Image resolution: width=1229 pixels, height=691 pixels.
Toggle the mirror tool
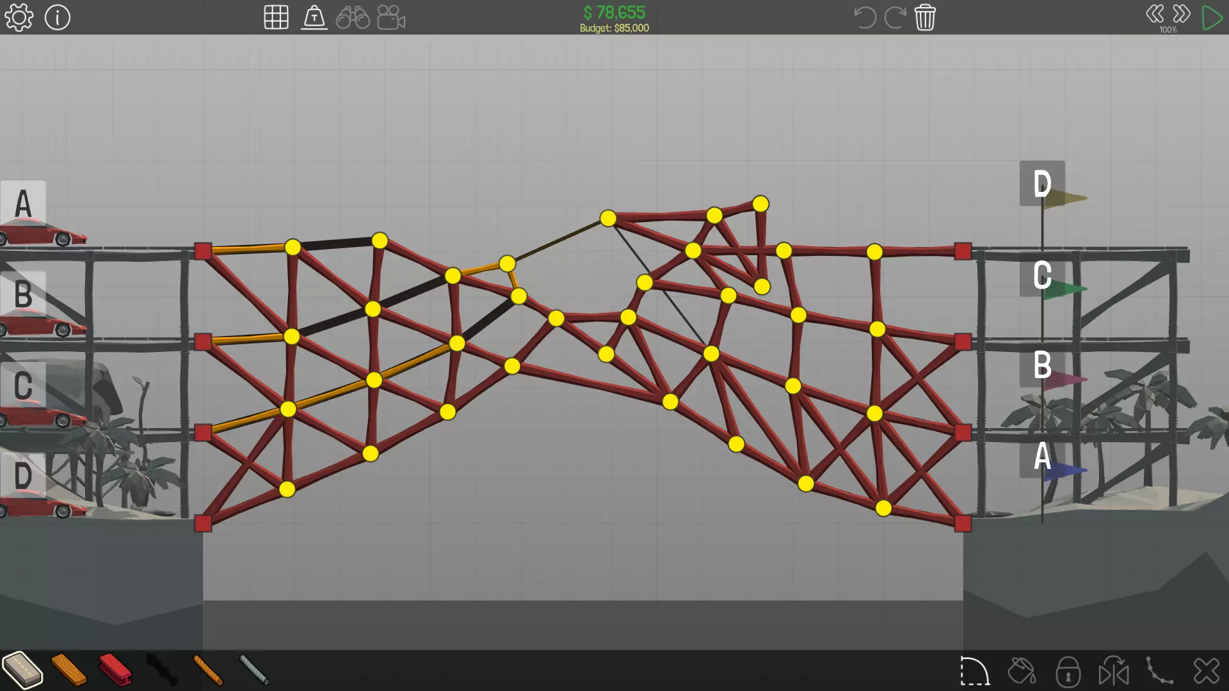(x=1114, y=672)
